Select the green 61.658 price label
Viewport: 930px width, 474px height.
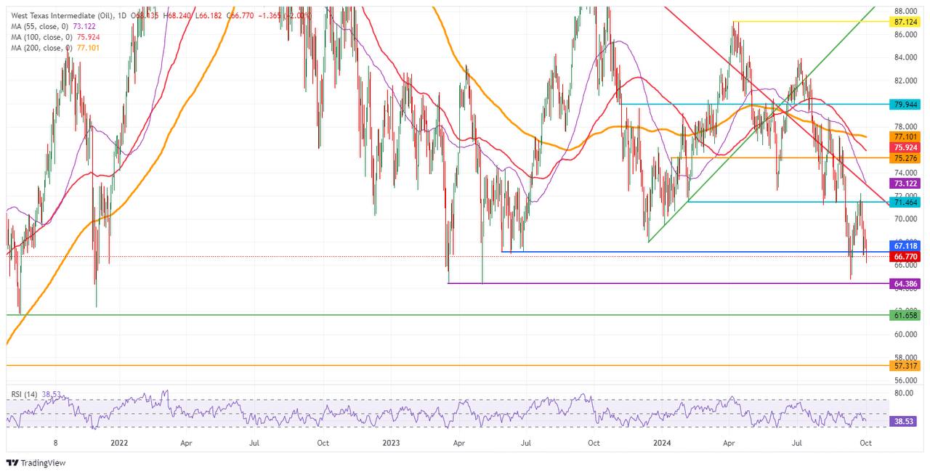click(x=905, y=315)
